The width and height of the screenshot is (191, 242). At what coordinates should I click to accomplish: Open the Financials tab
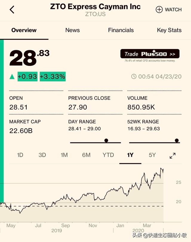pyautogui.click(x=121, y=30)
